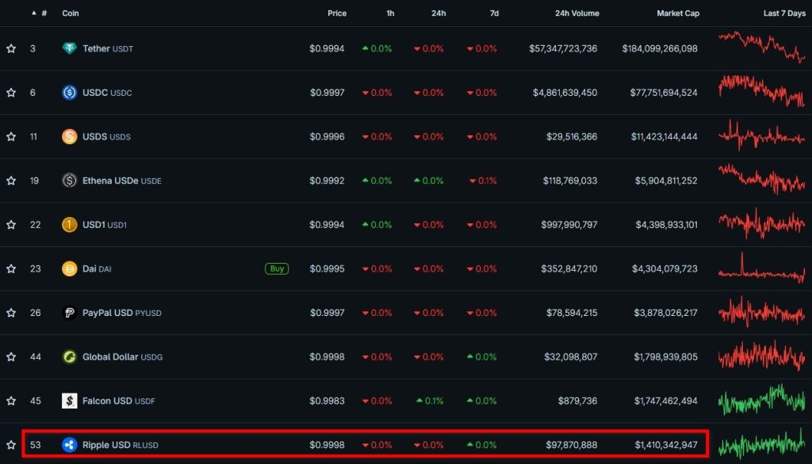
Task: Favorite Tether with its star toggle
Action: point(11,48)
